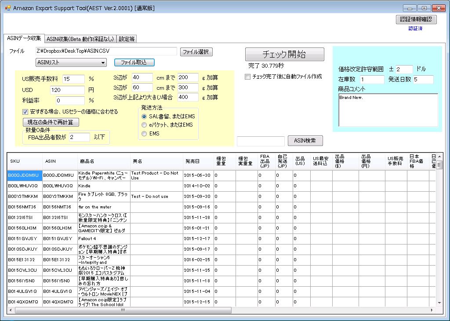Click the ファイル取込 button

coord(134,62)
